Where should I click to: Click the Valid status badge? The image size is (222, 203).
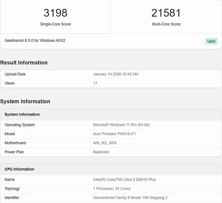(x=211, y=41)
